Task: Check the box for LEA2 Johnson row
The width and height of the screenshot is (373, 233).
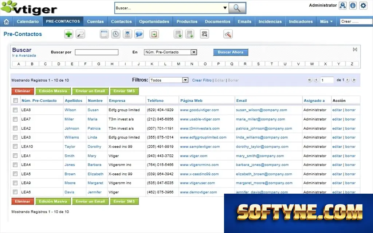Action: (x=15, y=128)
